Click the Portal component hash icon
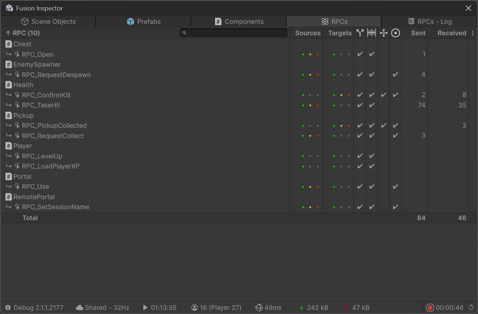 coord(9,176)
